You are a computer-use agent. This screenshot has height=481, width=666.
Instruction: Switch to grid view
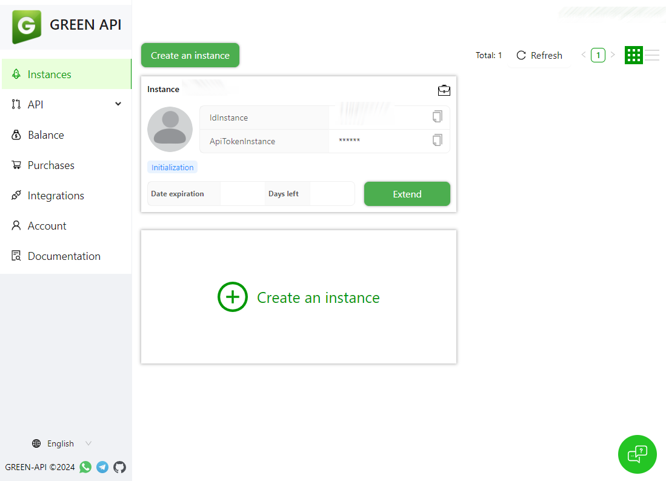pos(634,55)
